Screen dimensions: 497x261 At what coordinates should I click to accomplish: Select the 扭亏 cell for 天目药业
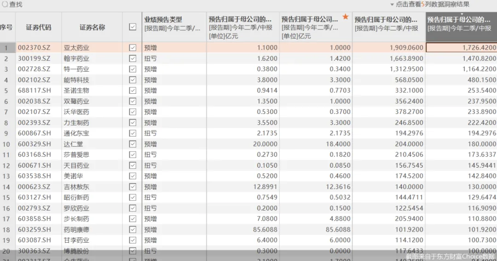coord(150,165)
